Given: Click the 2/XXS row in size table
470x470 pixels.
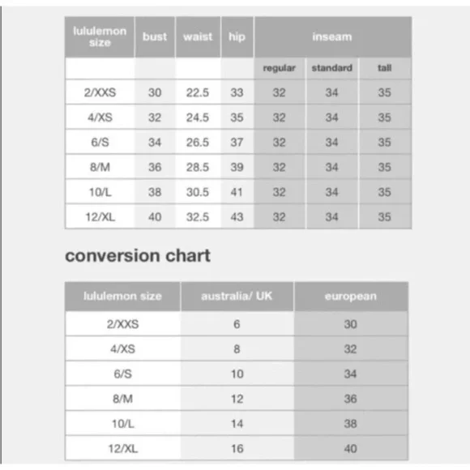Looking at the screenshot, I should click(238, 92).
